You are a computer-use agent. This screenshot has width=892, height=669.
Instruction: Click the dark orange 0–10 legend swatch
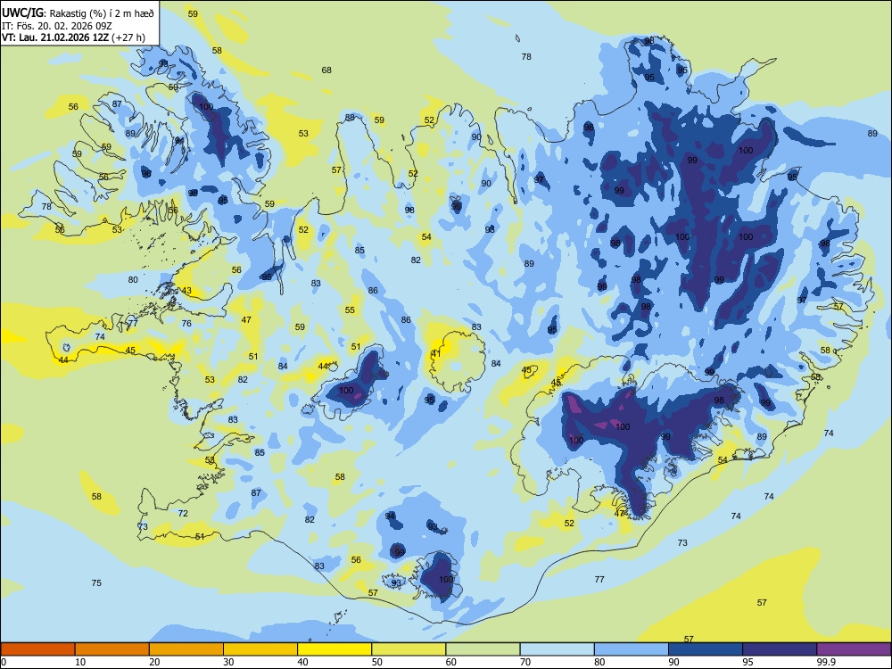click(37, 649)
